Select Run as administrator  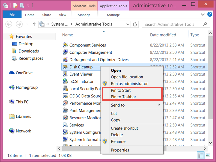[129, 83]
